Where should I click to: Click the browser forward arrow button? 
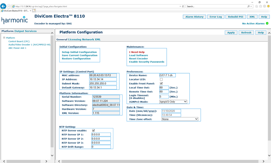point(9,7)
